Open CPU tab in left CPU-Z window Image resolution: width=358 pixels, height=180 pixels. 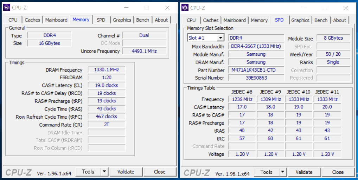pyautogui.click(x=13, y=20)
